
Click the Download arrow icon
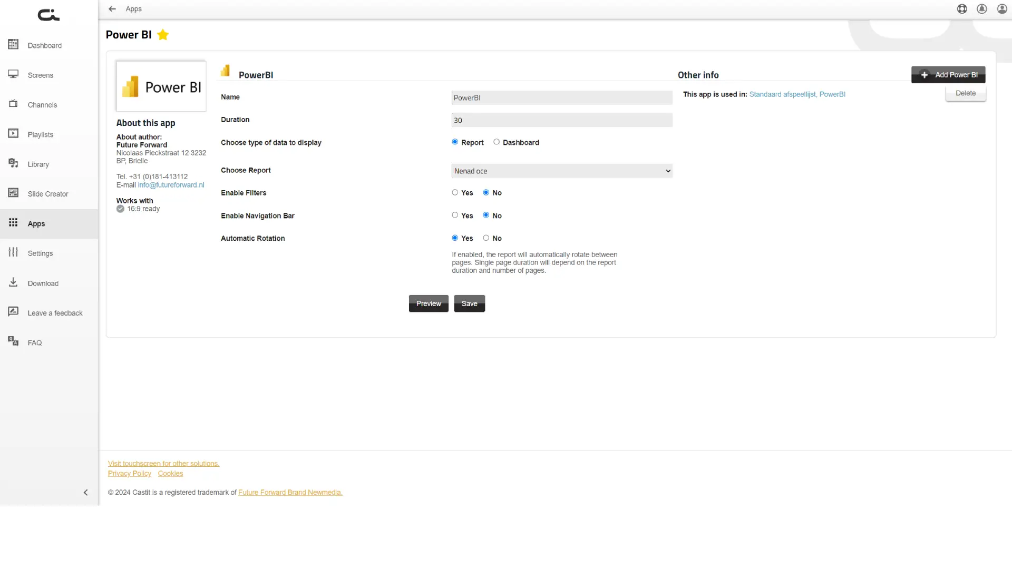(13, 282)
